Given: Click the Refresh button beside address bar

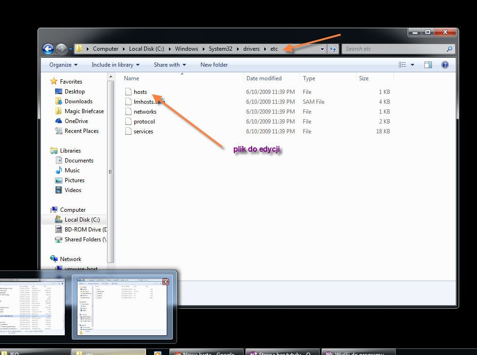Looking at the screenshot, I should [x=333, y=49].
